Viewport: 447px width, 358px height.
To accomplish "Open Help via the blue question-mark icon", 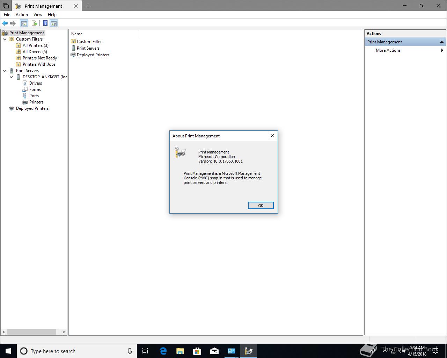I will click(x=45, y=23).
